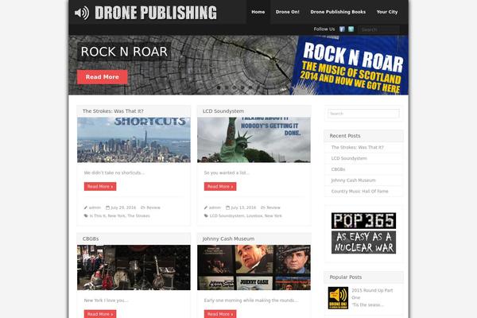Click the July 13, 2016 date
This screenshot has height=318, width=477.
click(x=243, y=207)
